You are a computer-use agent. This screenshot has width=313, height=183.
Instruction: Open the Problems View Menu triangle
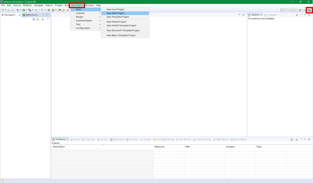coord(302,139)
